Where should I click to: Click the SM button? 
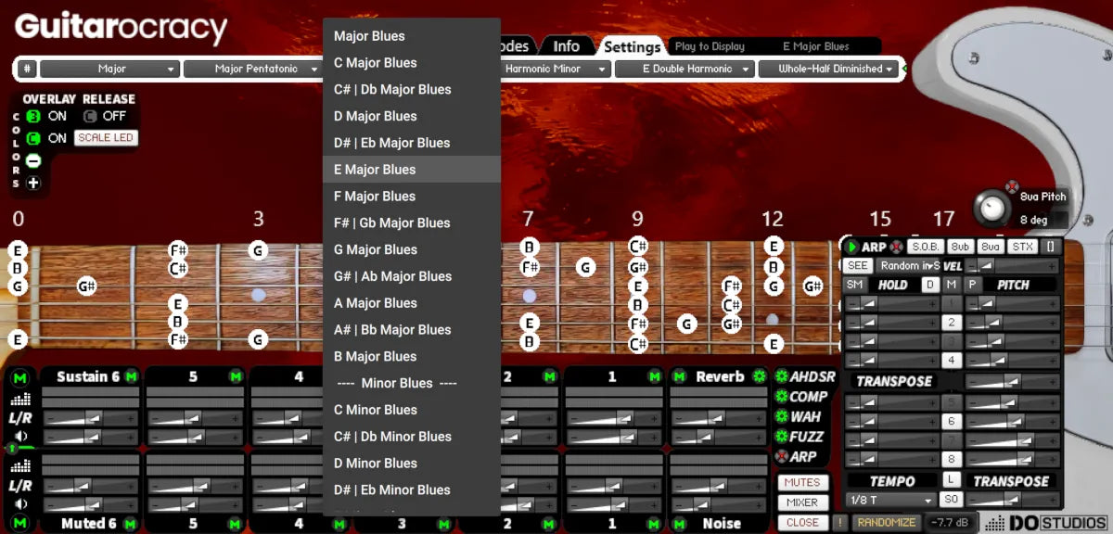pos(854,285)
